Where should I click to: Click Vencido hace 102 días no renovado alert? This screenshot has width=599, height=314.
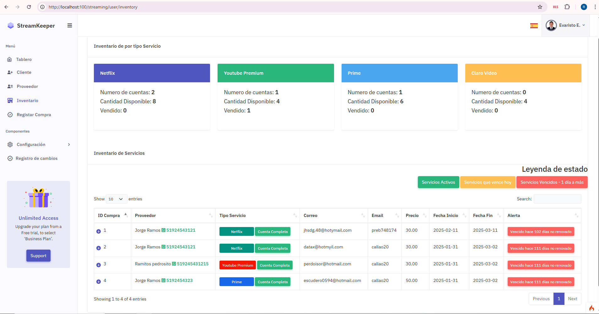tap(541, 231)
